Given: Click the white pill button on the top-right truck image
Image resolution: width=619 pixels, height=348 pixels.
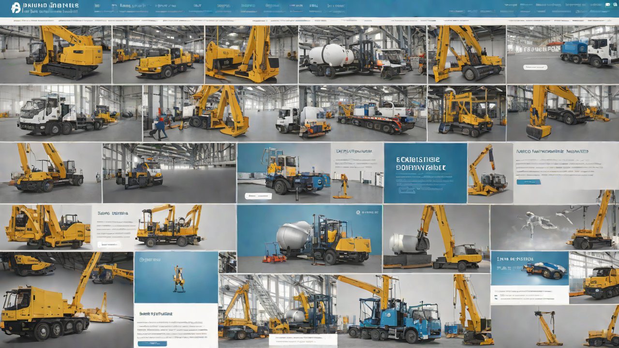Looking at the screenshot, I should tap(535, 67).
